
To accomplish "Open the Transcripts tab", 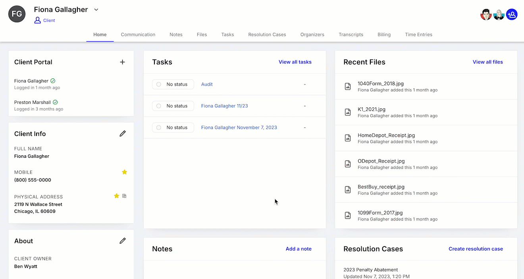I will point(351,34).
